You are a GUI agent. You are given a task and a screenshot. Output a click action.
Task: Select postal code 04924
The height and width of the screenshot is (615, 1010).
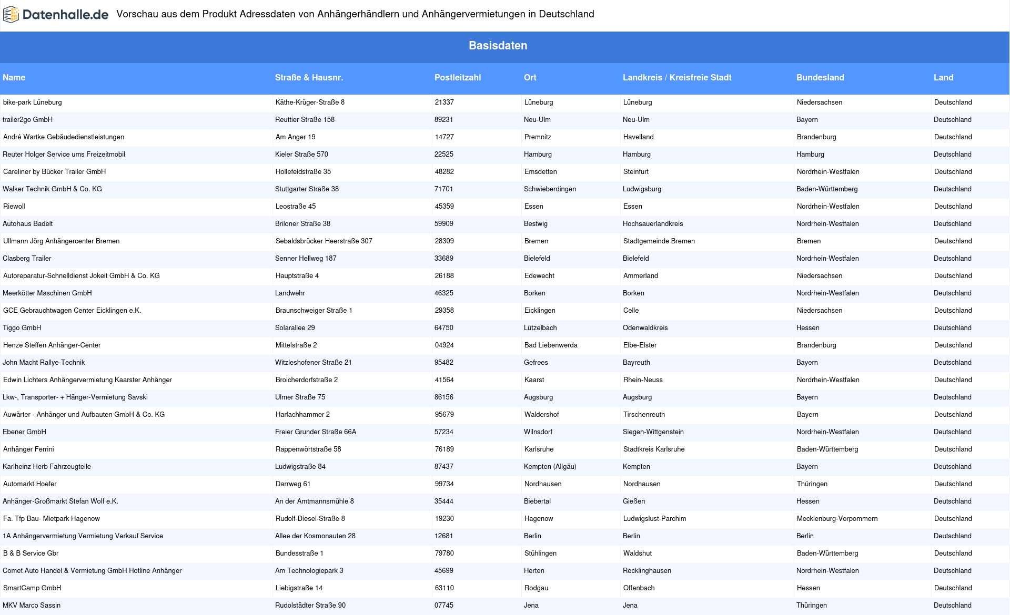[444, 345]
